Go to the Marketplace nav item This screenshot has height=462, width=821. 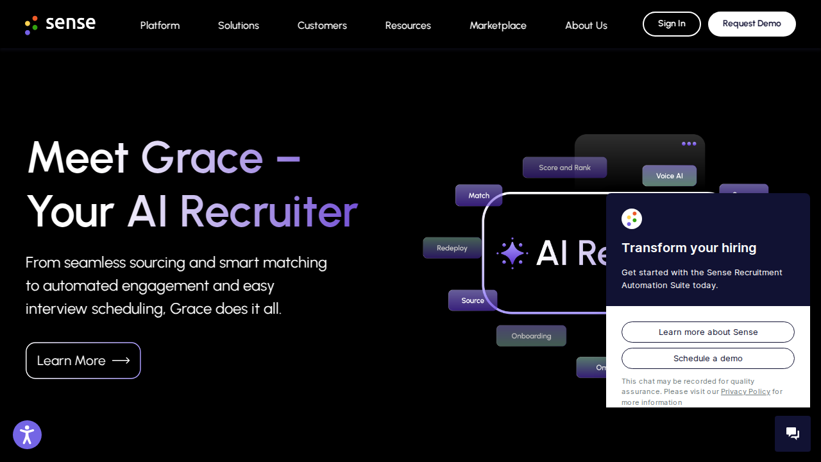[x=498, y=25]
